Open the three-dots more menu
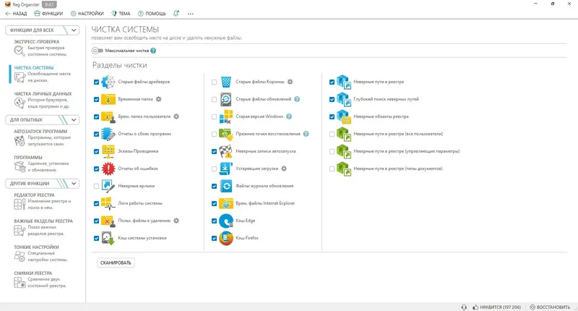 (191, 14)
